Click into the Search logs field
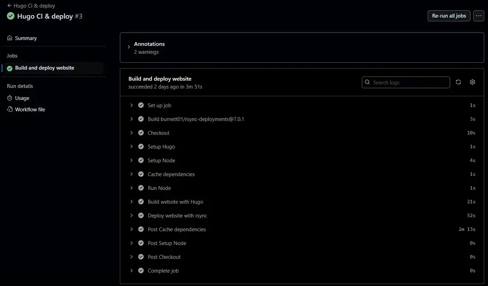 tap(409, 83)
